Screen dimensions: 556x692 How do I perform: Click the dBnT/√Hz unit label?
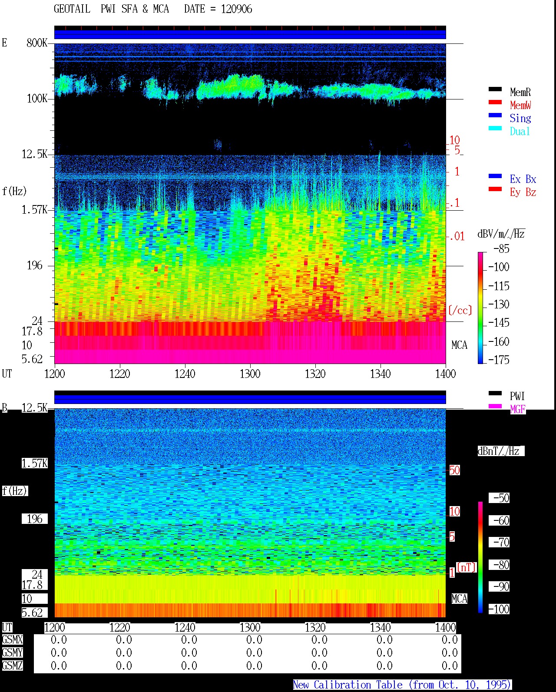pyautogui.click(x=501, y=451)
